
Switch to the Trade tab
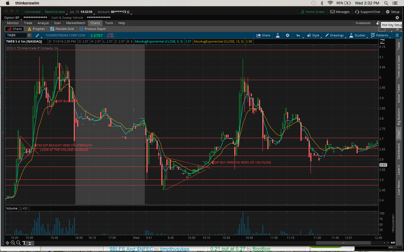pos(28,23)
